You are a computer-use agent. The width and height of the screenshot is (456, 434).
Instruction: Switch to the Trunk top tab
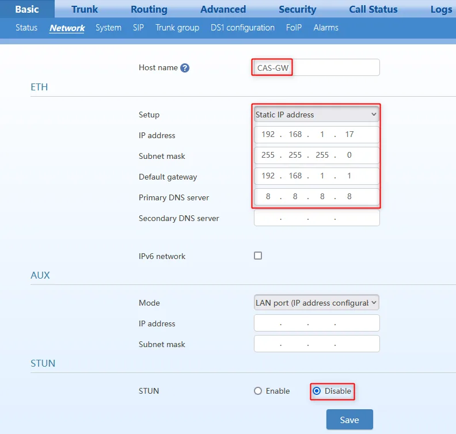[85, 9]
